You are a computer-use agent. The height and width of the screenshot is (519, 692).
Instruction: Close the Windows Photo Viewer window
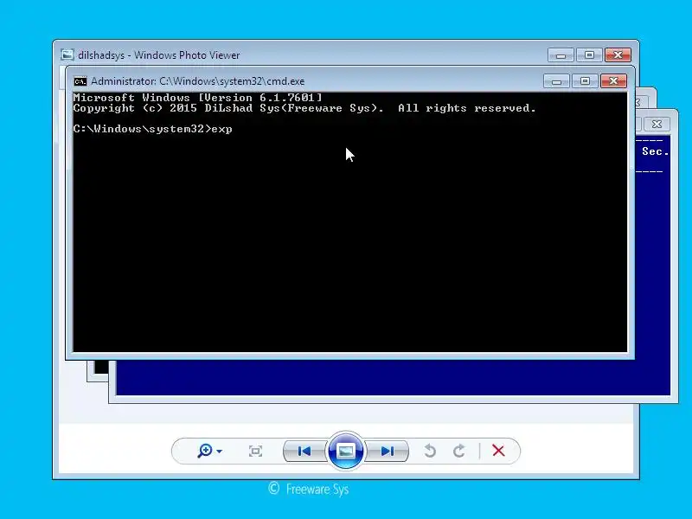pos(618,55)
